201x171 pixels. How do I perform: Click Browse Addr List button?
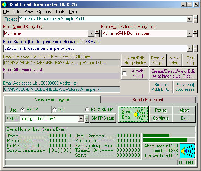(161, 87)
